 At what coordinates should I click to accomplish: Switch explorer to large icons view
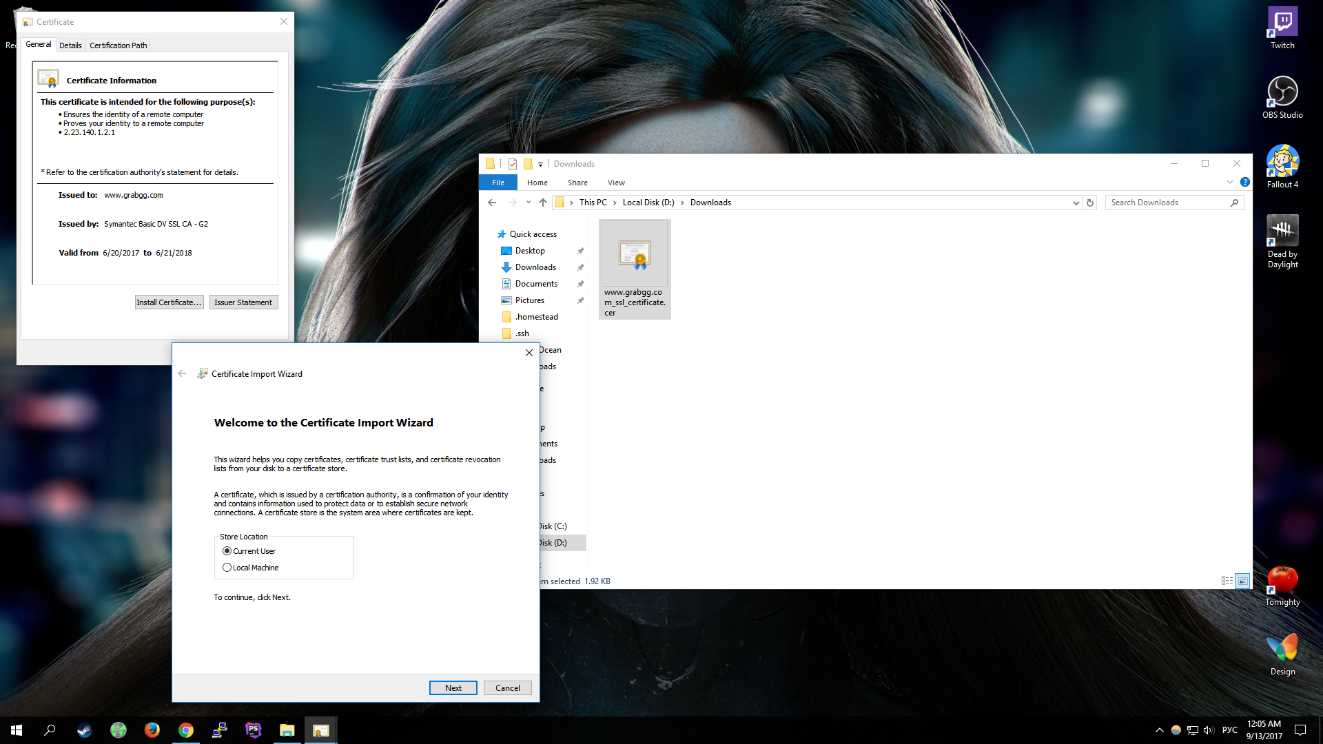1242,581
